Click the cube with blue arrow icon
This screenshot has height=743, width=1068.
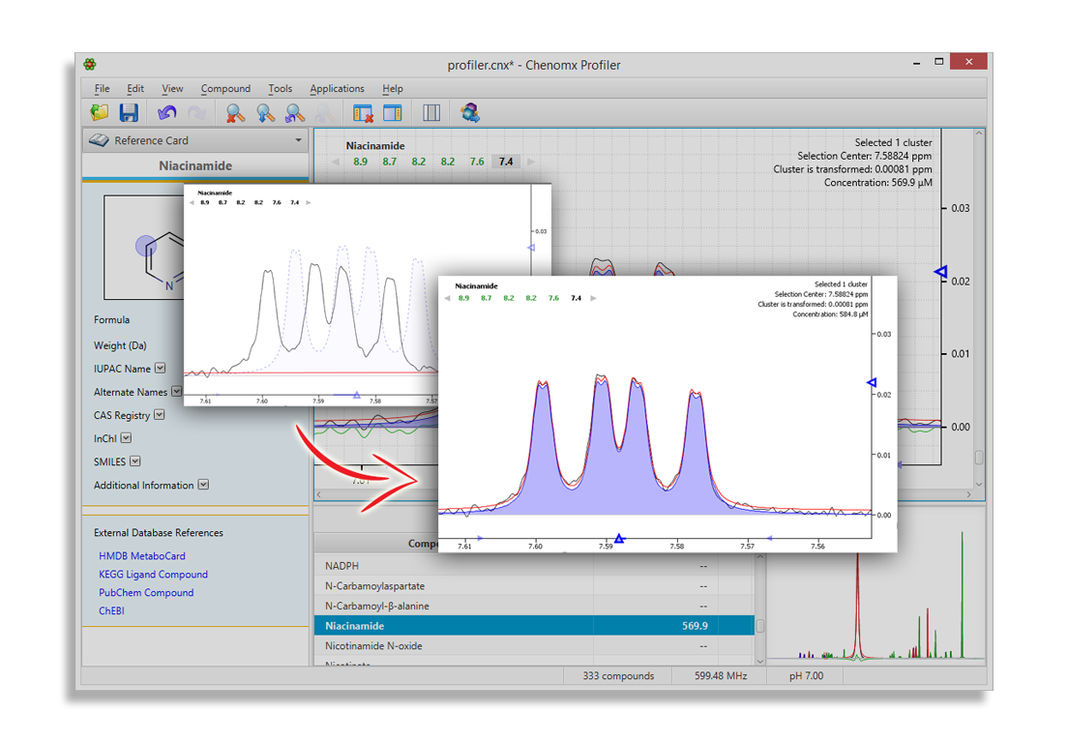pos(471,113)
